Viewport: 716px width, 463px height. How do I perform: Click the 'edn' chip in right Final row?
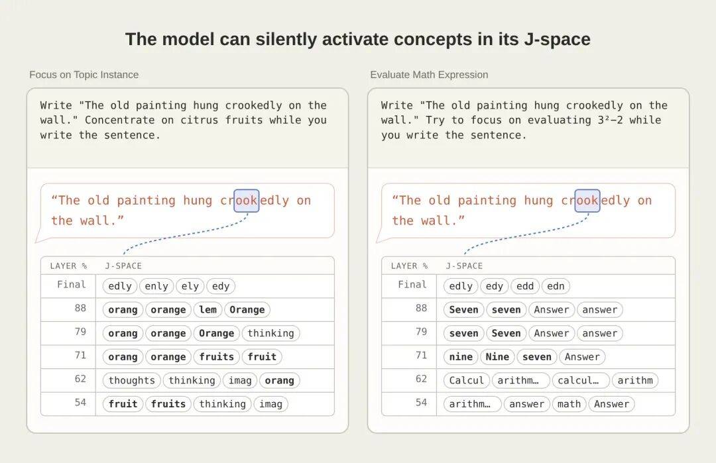point(556,286)
